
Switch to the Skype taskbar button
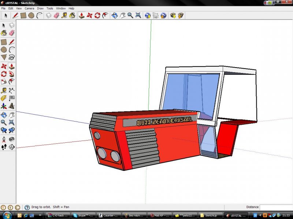pos(84,215)
